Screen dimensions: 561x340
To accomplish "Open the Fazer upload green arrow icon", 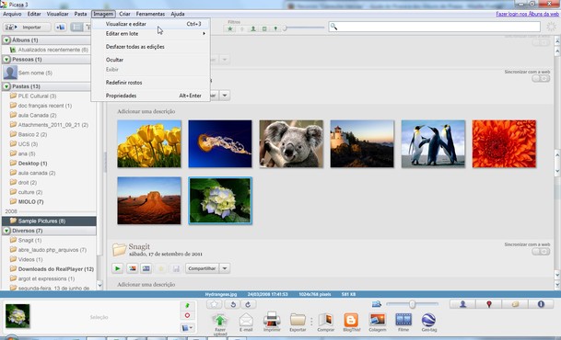I will (x=220, y=321).
